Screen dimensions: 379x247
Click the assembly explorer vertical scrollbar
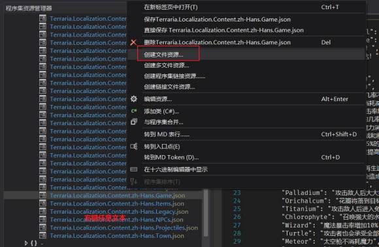click(x=206, y=212)
